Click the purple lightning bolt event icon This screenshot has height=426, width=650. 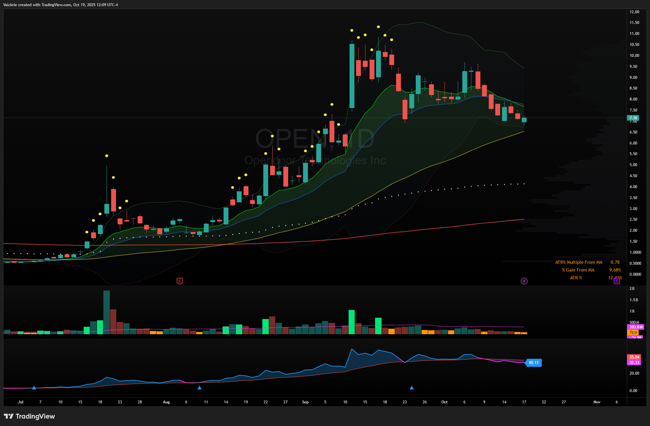pos(524,281)
